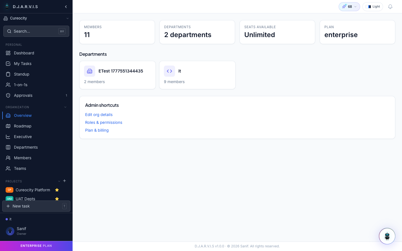
Task: Open the Members page
Action: click(36, 158)
